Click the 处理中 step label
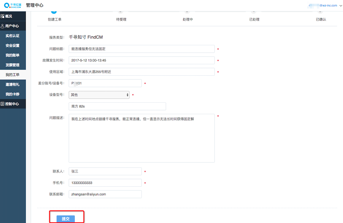The width and height of the screenshot is (343, 223). point(188,19)
